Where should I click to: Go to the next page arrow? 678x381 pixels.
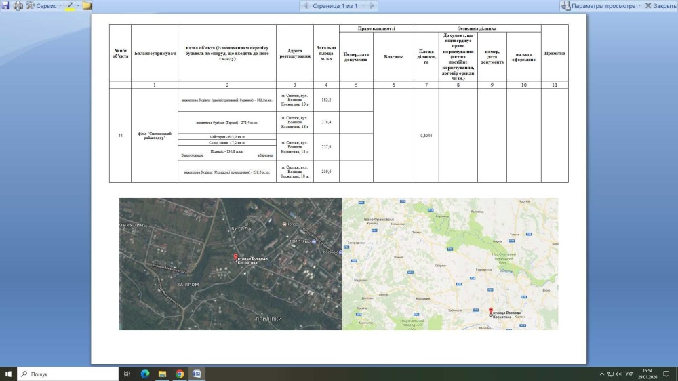click(x=373, y=5)
